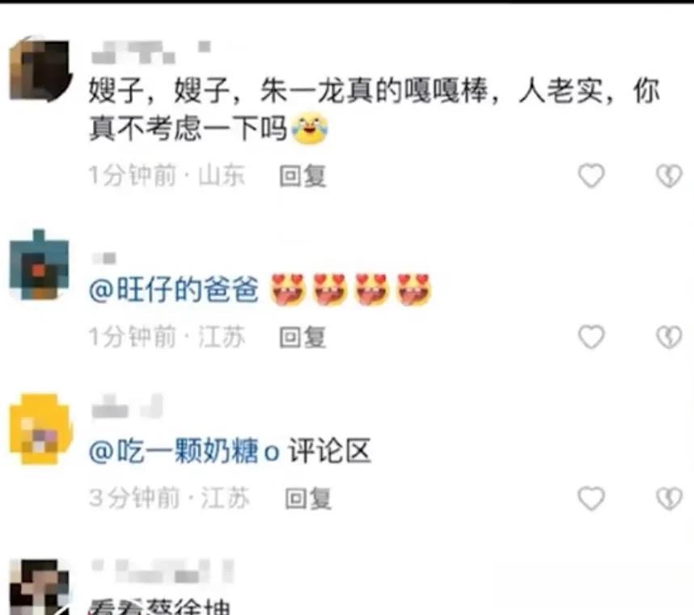This screenshot has height=615, width=694.
Task: Reply to the 3分钟前 江苏 comment
Action: click(x=308, y=499)
